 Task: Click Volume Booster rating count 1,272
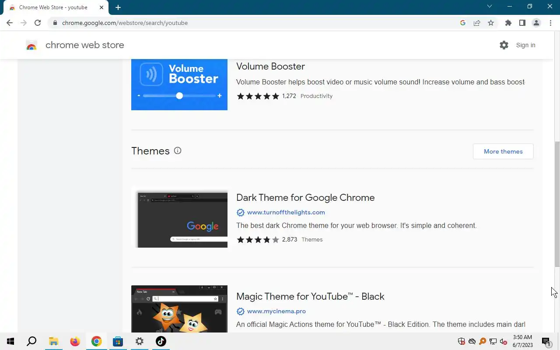point(289,96)
